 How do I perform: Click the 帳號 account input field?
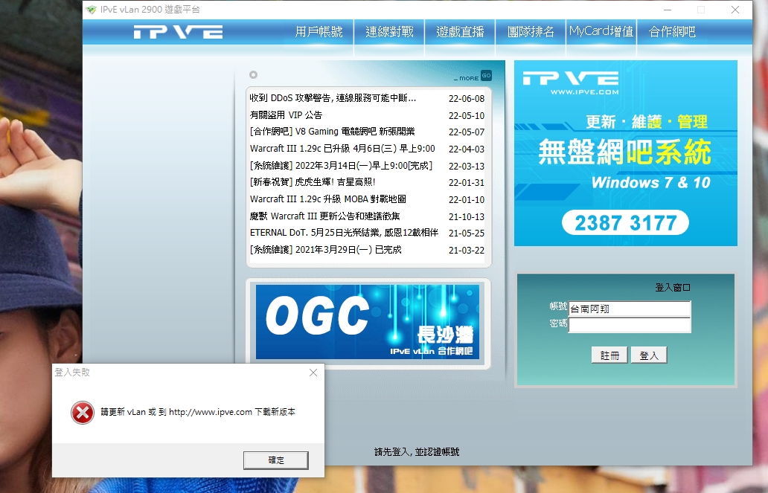tap(630, 309)
